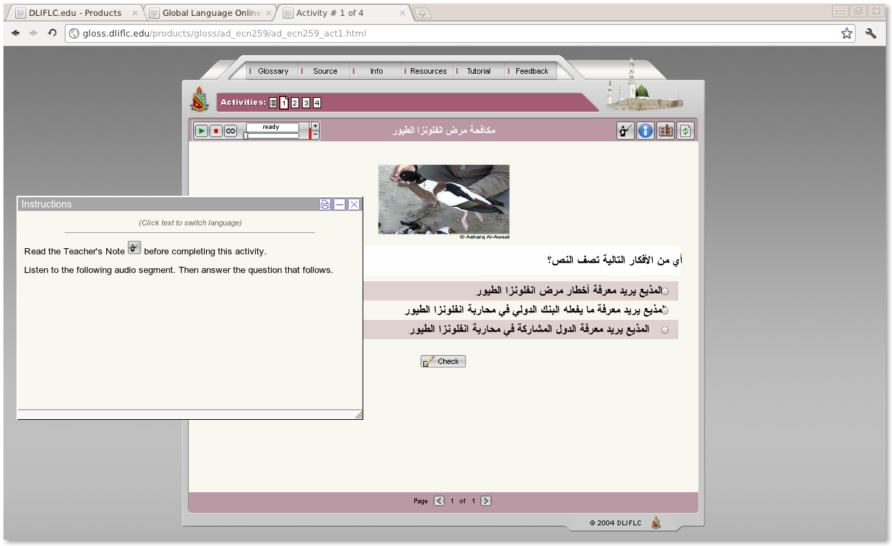Screen dimensions: 892x546
Task: Click the Teacher's Note icon in instructions text
Action: [134, 247]
